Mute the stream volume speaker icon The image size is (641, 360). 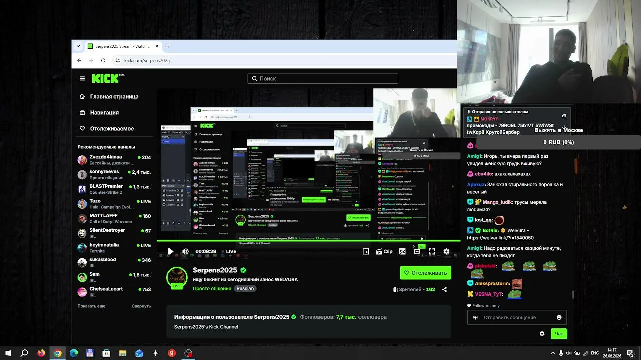185,252
